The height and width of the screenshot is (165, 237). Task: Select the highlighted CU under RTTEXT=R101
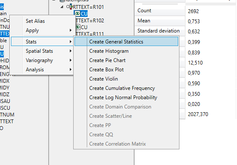tap(84, 14)
